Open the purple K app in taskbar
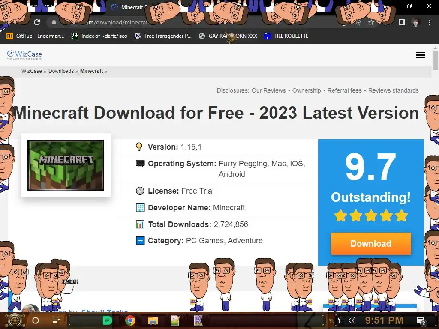 [x=198, y=320]
